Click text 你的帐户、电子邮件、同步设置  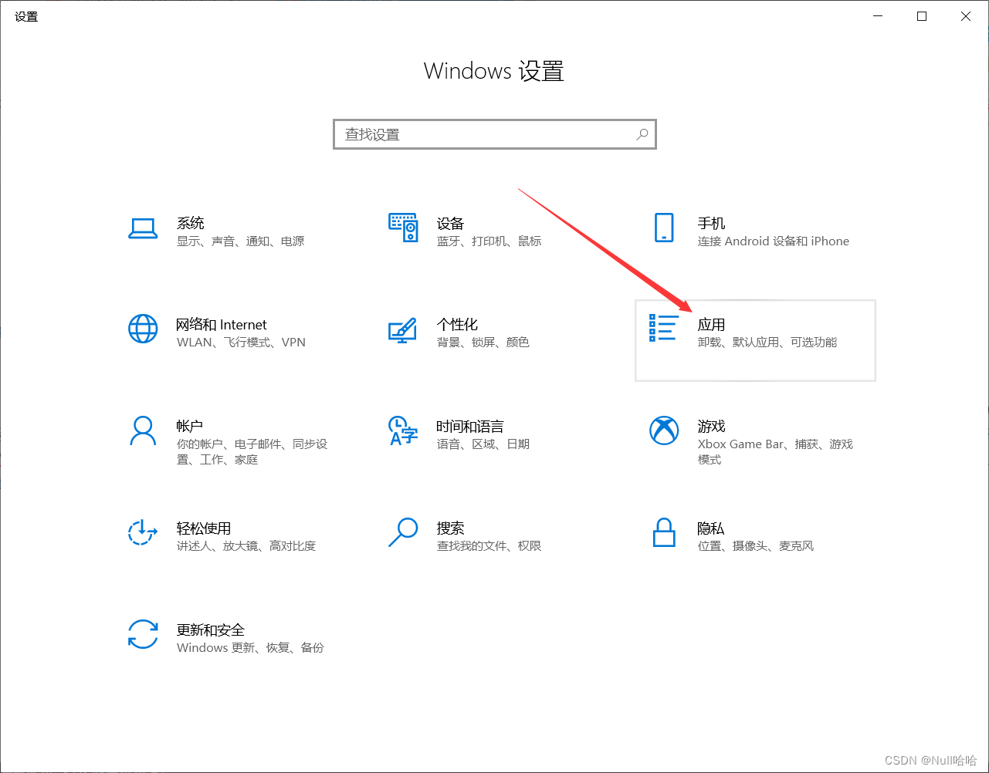click(x=252, y=452)
